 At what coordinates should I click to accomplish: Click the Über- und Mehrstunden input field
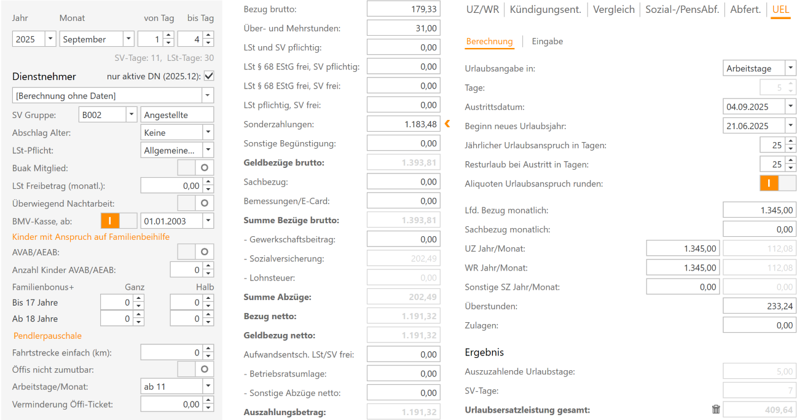click(403, 28)
